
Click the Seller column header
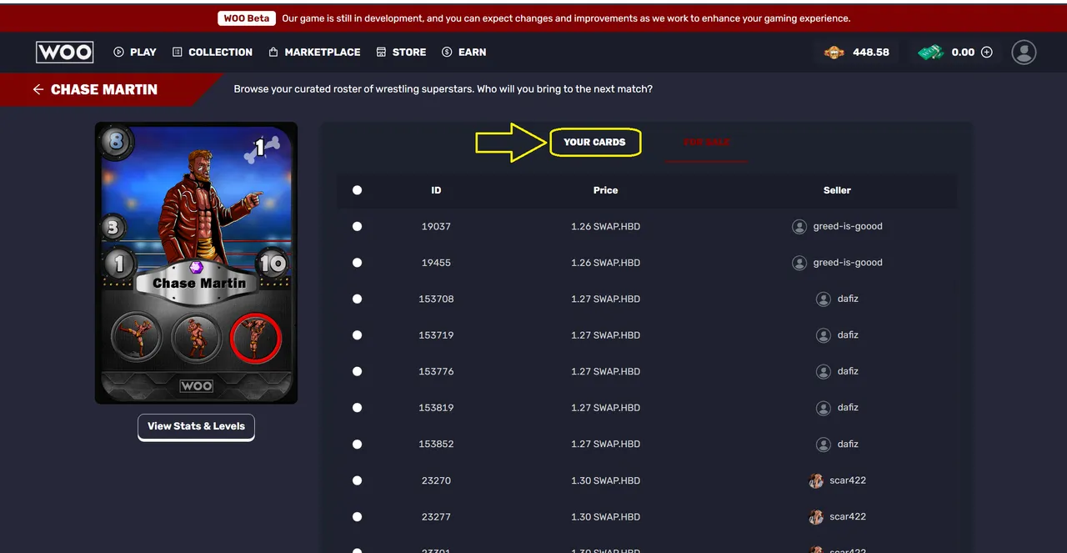(x=837, y=190)
